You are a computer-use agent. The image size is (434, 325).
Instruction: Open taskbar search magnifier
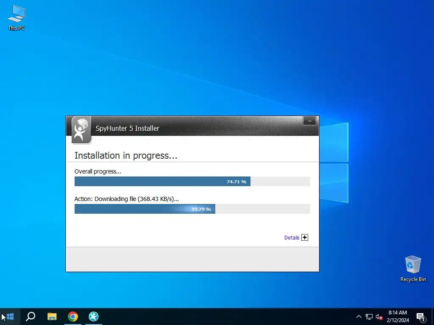tap(31, 317)
